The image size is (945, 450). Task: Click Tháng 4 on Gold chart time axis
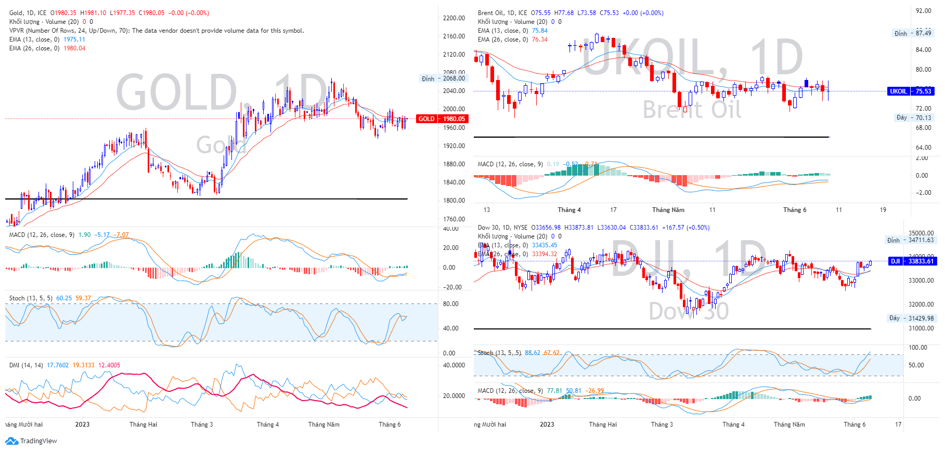coord(267,425)
